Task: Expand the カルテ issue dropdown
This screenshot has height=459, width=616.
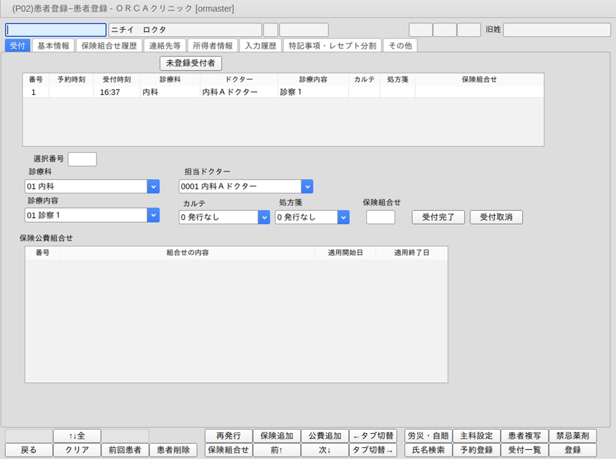Action: pos(263,217)
